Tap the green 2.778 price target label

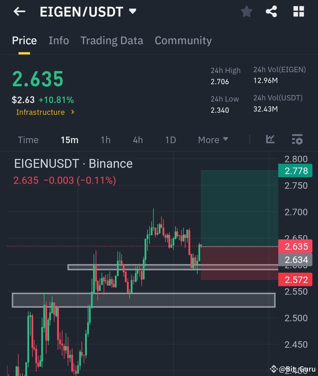295,170
